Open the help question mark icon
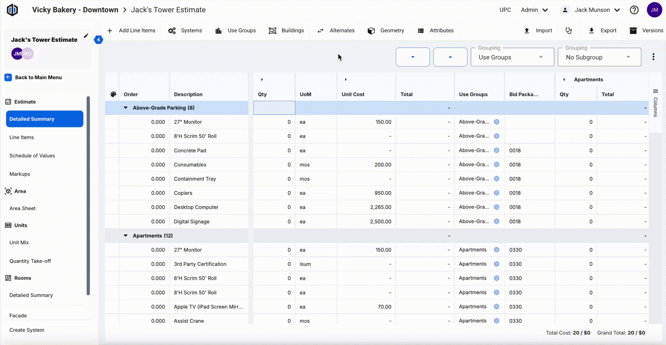 pos(634,10)
